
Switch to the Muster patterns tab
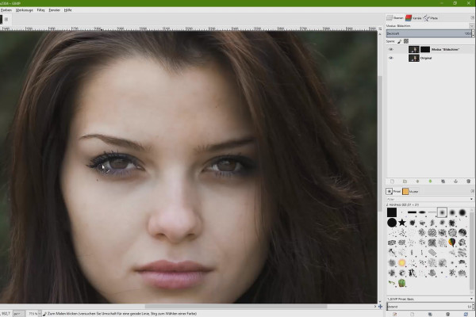click(x=410, y=192)
